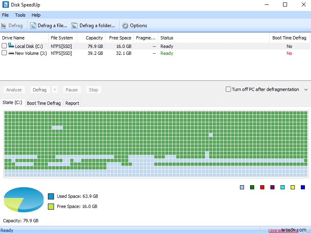Image resolution: width=311 pixels, height=234 pixels.
Task: Sort by File System column header
Action: [63, 38]
